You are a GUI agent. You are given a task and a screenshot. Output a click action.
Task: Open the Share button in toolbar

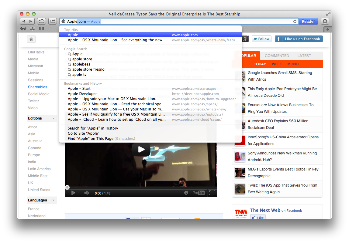(x=53, y=21)
